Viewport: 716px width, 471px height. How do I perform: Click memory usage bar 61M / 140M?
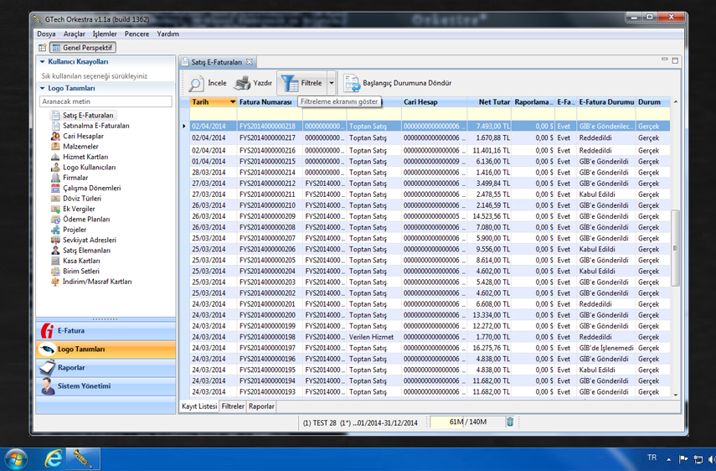[466, 422]
